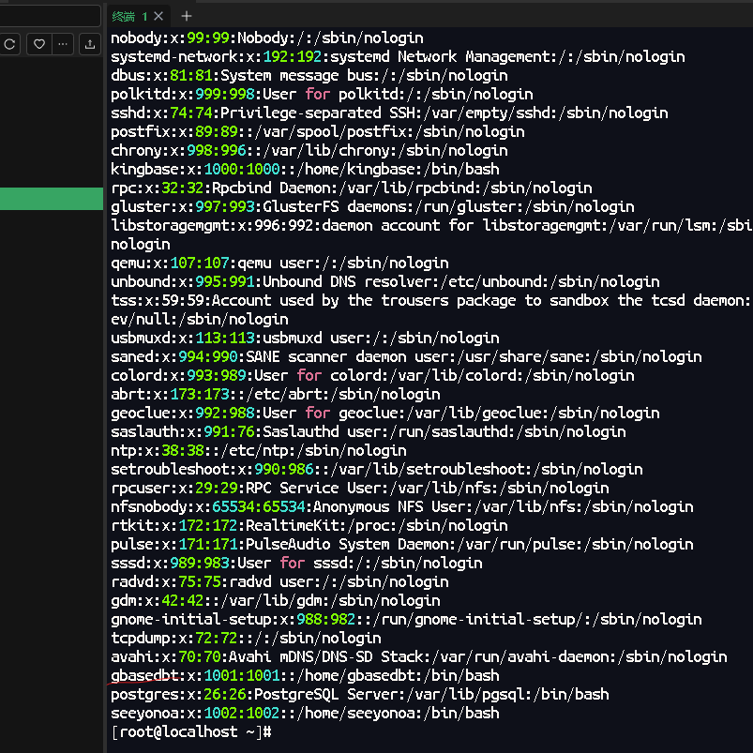Click the text "kingbase:x:1000:1000"
Viewport: 753px width, 753px height.
(195, 169)
